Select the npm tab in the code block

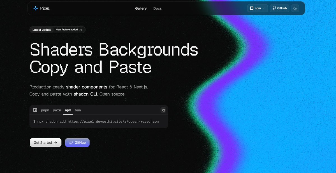tap(68, 110)
